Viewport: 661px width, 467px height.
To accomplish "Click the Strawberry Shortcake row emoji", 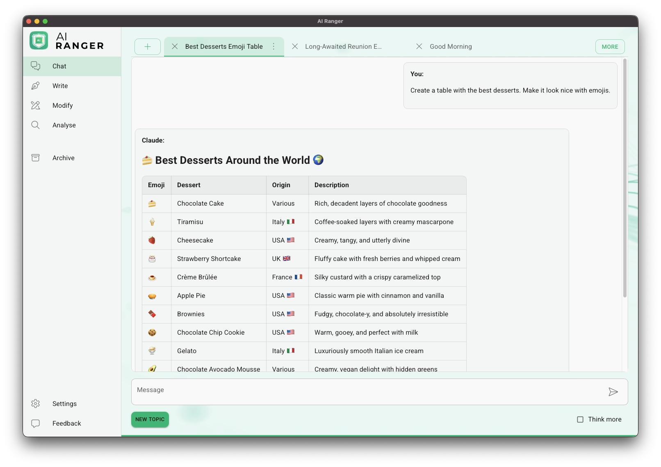I will tap(152, 259).
